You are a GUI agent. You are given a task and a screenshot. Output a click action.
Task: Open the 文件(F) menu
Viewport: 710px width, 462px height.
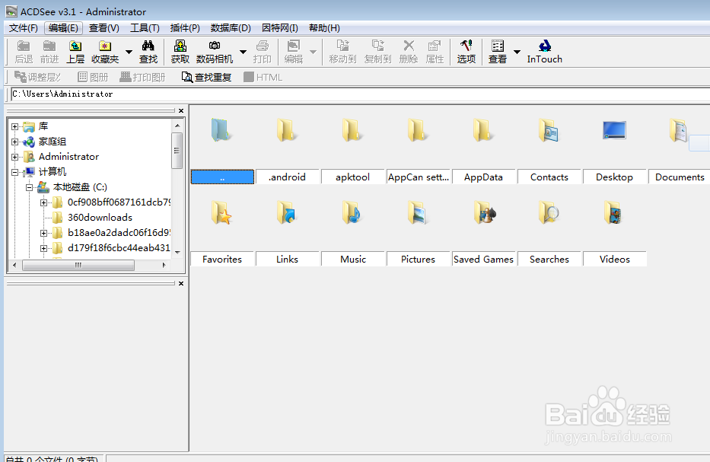(24, 28)
